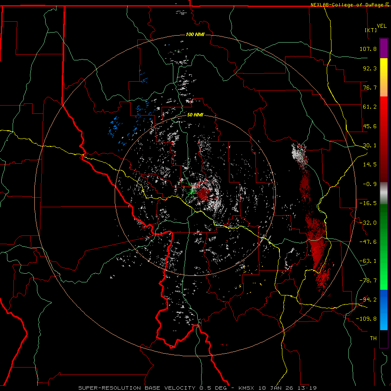Screen dimensions: 391x391
Task: Click the 10 JAN 26 date in footer
Action: point(275,388)
